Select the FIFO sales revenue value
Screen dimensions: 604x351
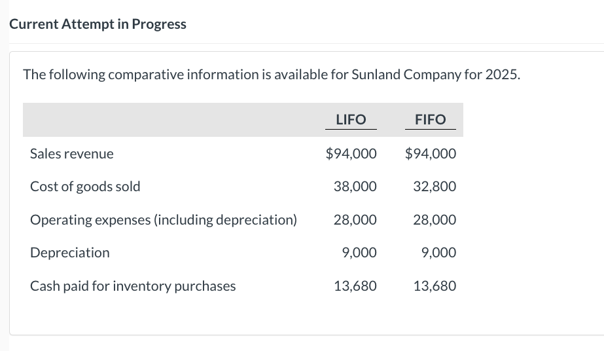click(x=431, y=154)
